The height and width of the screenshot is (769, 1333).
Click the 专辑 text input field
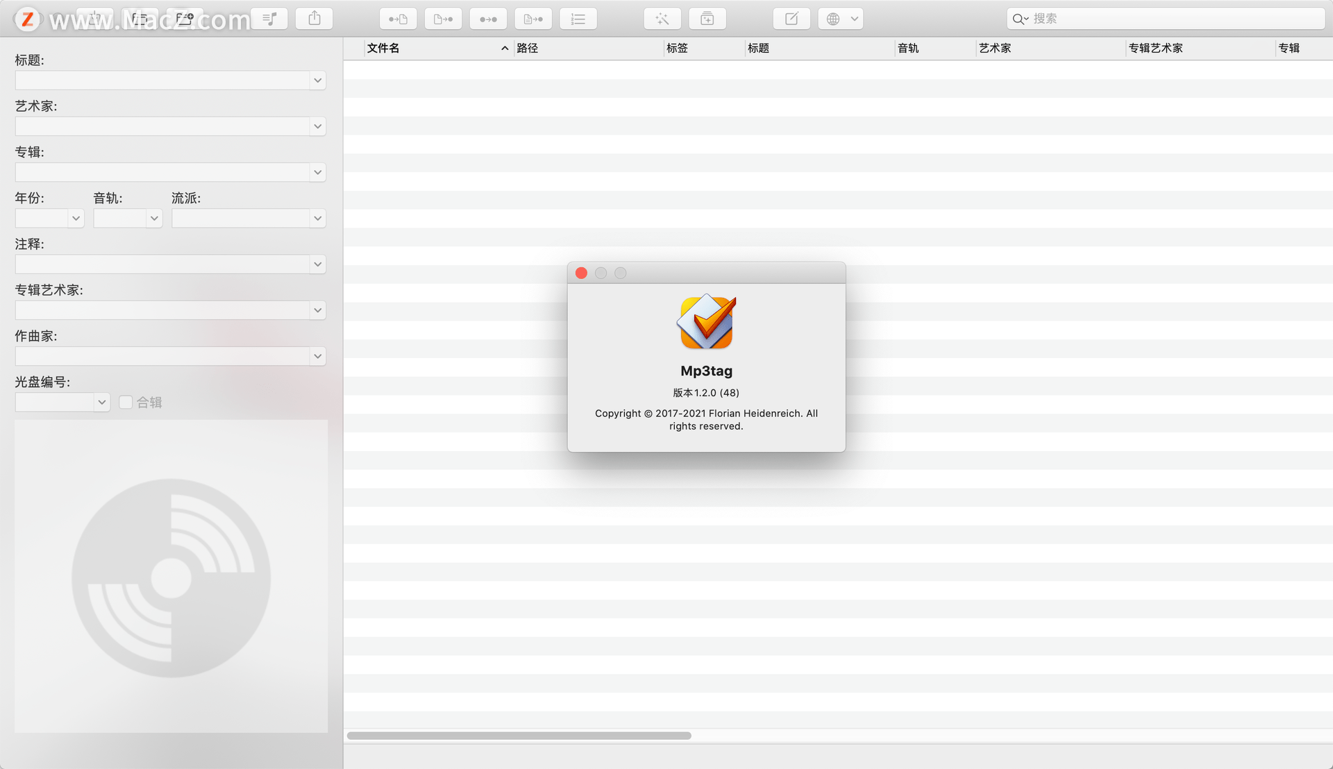point(162,172)
